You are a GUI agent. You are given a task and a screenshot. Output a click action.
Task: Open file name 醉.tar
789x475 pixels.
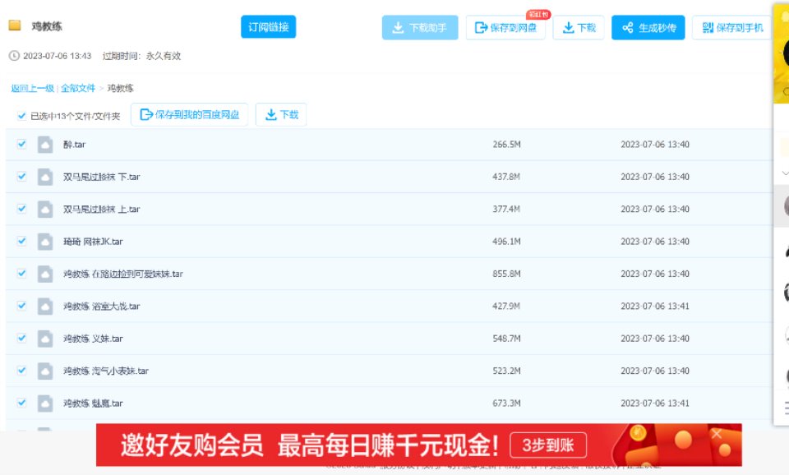(x=75, y=145)
